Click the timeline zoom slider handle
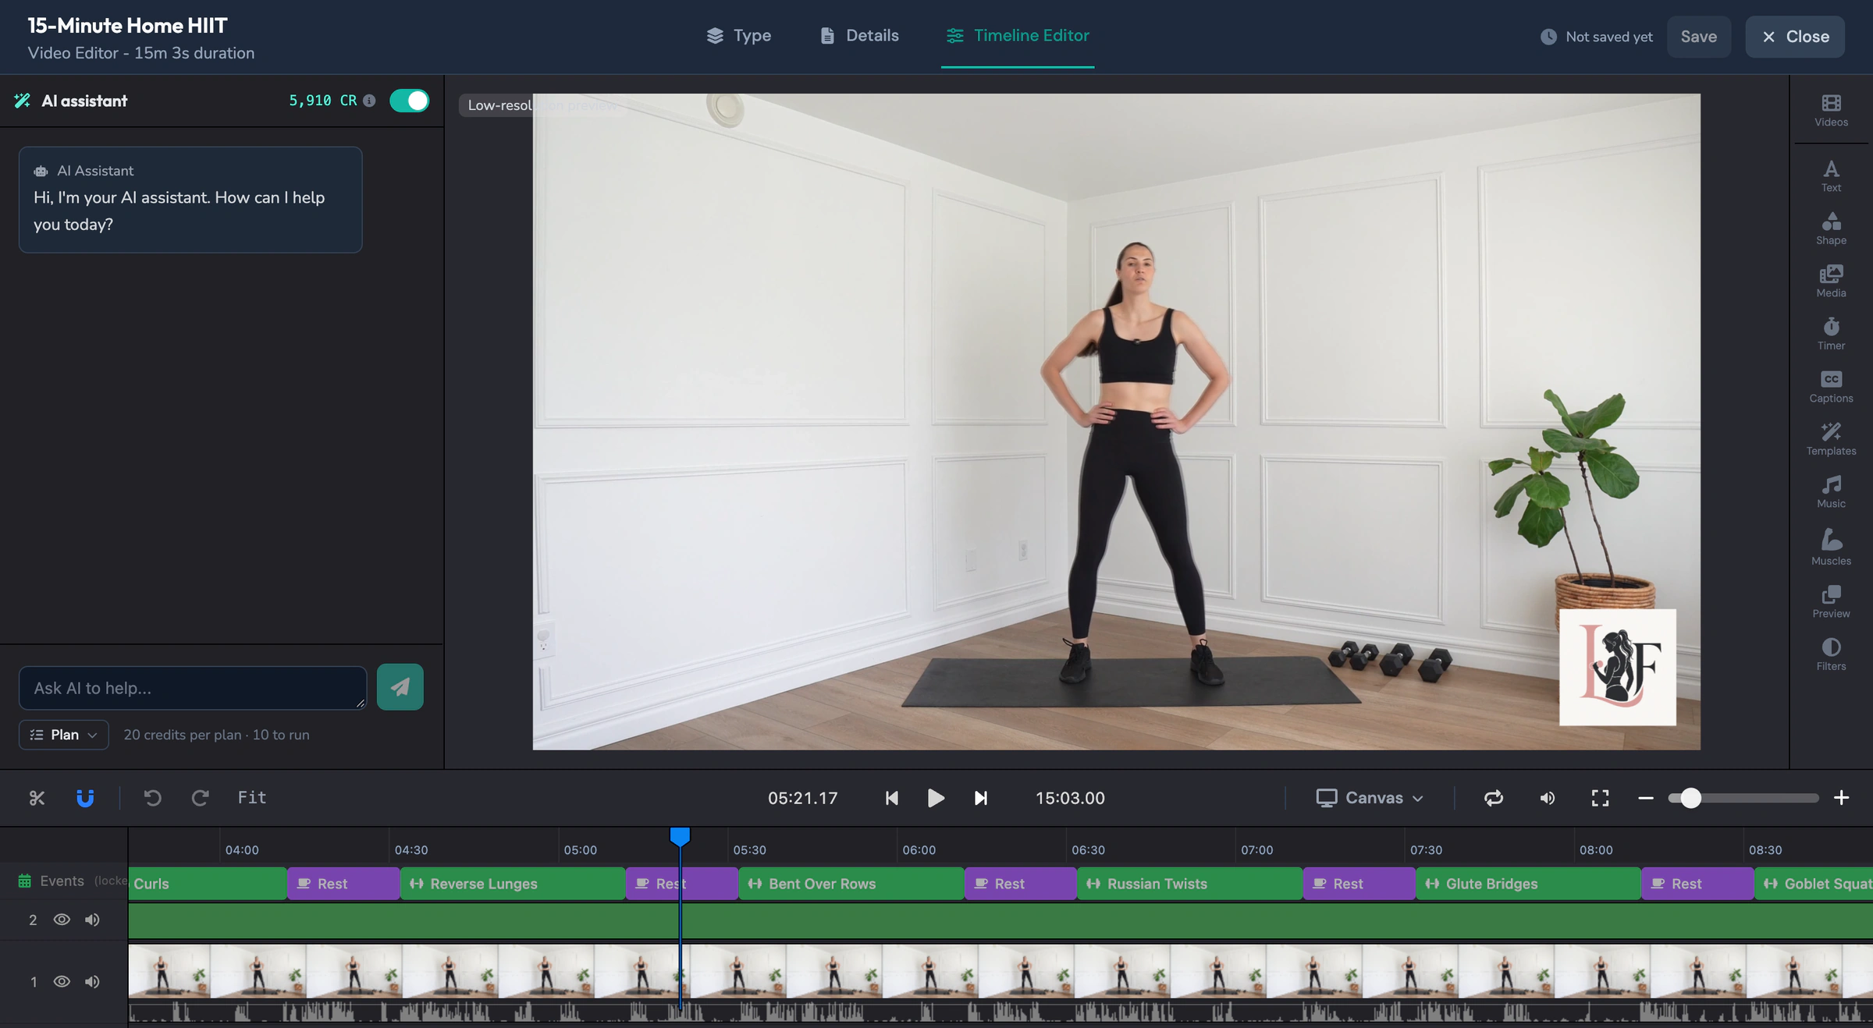Screen dimensions: 1873x1028 coord(1690,798)
